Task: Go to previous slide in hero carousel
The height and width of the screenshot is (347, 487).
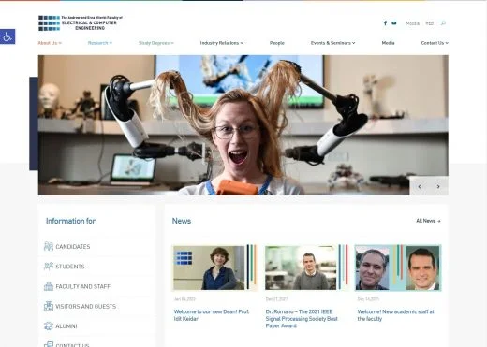Action: (420, 186)
